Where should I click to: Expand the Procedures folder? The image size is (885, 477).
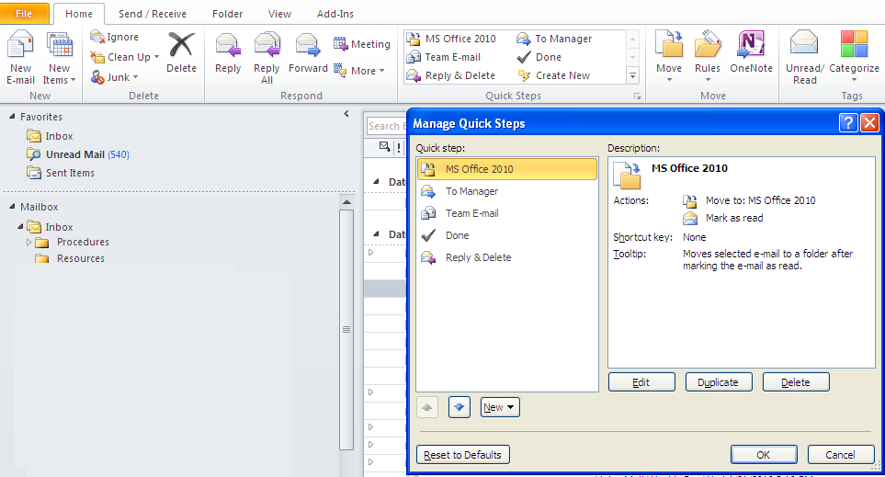[x=28, y=242]
